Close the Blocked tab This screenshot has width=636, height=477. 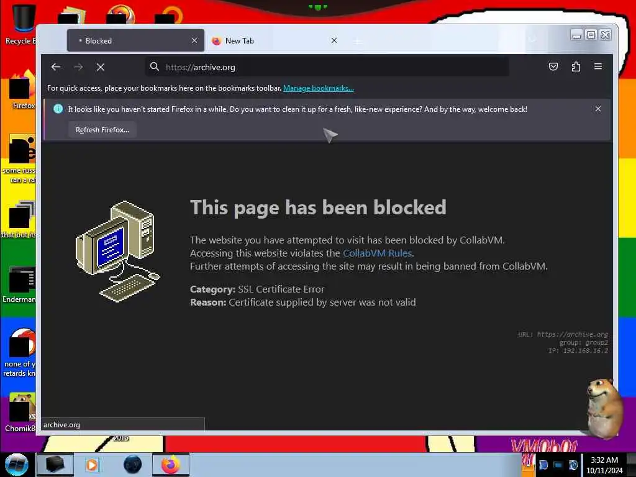pyautogui.click(x=194, y=40)
